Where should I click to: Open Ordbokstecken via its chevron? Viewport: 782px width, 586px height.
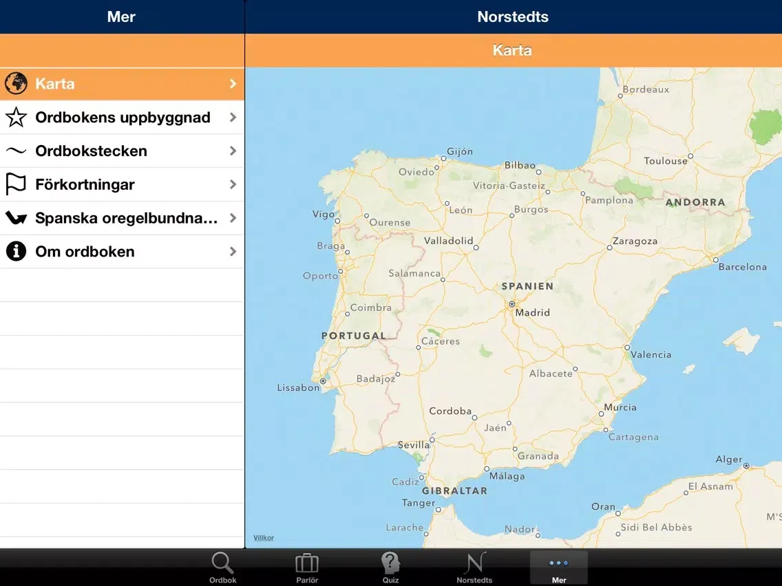coord(233,151)
